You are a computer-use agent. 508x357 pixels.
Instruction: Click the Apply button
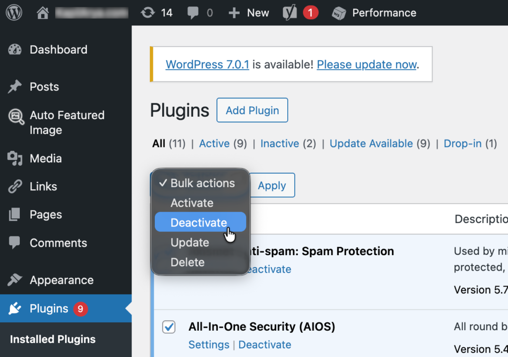click(272, 186)
